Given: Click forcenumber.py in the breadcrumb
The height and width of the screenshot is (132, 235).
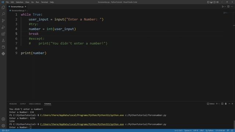Looking at the screenshot, I should pyautogui.click(x=18, y=11).
